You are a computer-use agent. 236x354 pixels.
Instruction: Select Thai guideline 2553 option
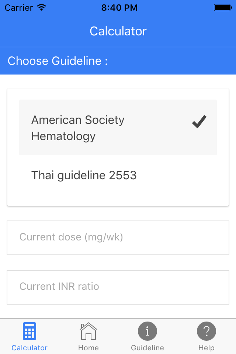coord(118,175)
